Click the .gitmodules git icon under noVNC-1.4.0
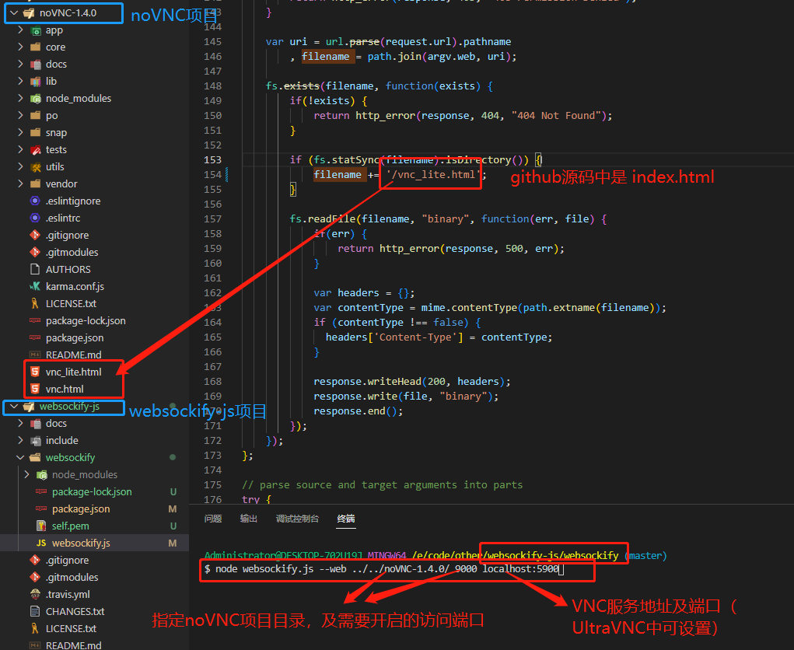The height and width of the screenshot is (650, 794). pyautogui.click(x=35, y=252)
